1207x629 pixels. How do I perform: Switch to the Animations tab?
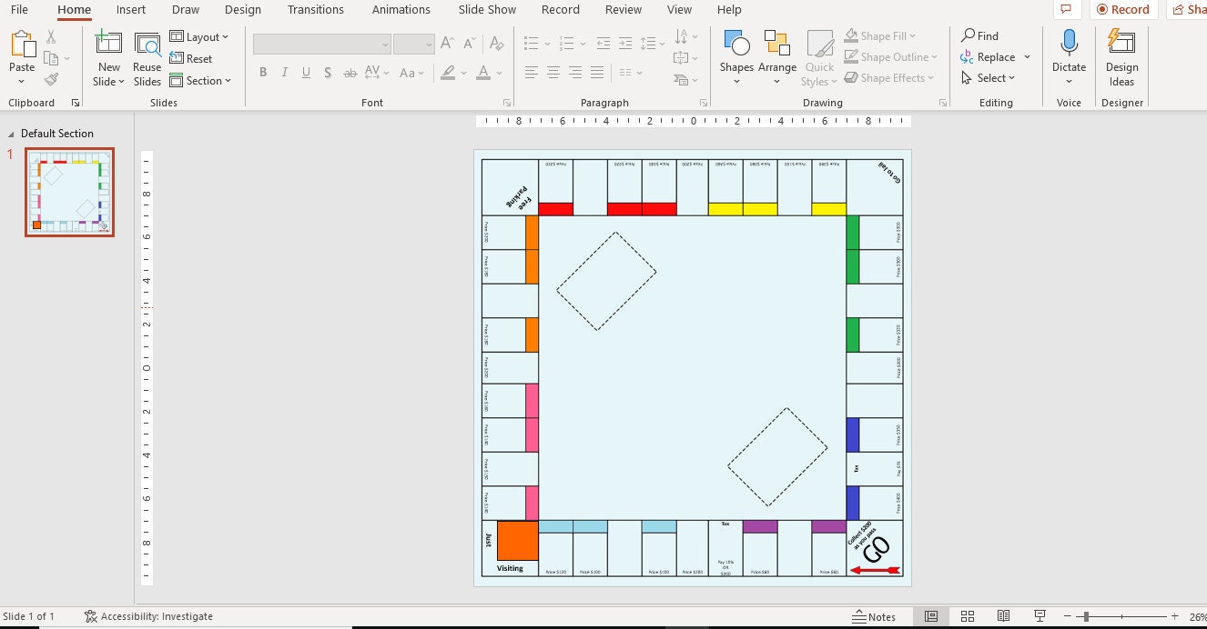(401, 9)
